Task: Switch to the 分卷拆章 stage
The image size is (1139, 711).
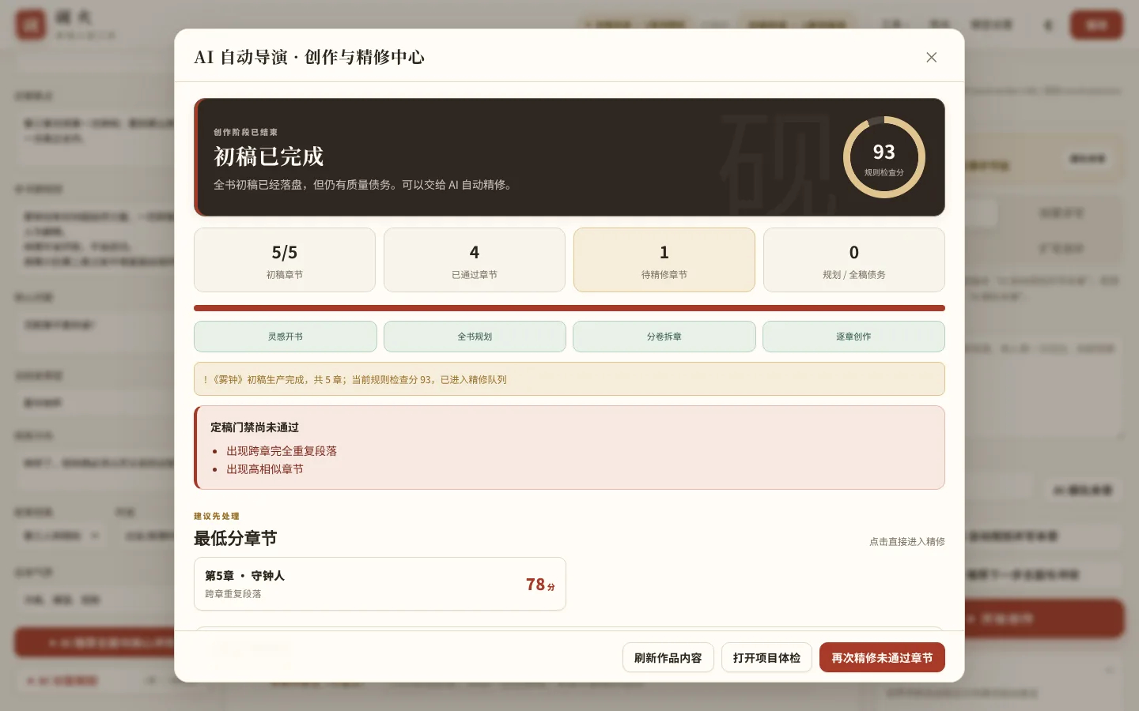Action: [664, 337]
